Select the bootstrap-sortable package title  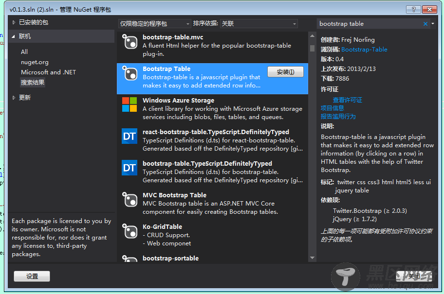(170, 259)
